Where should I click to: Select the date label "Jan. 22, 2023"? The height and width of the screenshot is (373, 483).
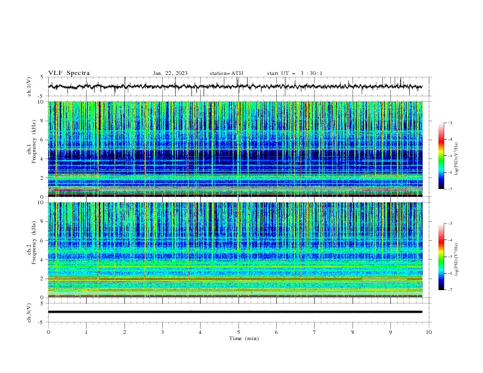click(170, 73)
